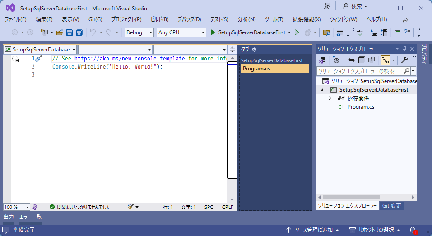
Task: Start debugging SetupSqlServerDatabaseFirst with the green play button
Action: (x=213, y=32)
